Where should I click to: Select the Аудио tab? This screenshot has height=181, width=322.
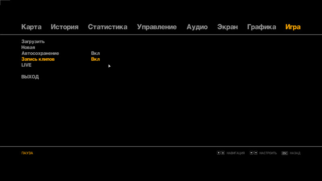coord(197,27)
